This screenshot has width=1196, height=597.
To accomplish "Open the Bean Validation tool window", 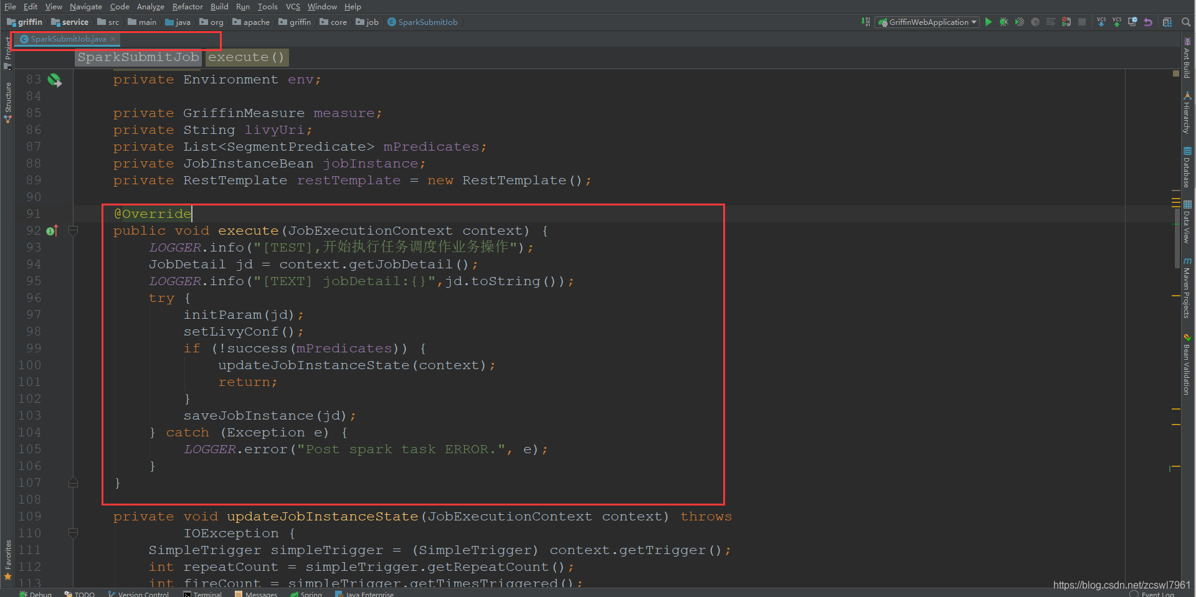I will tap(1187, 364).
